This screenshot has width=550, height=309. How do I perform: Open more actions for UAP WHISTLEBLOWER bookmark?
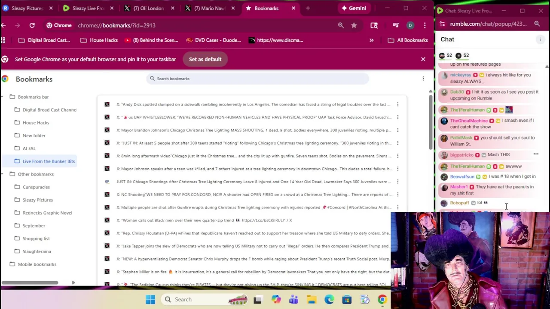(x=397, y=117)
